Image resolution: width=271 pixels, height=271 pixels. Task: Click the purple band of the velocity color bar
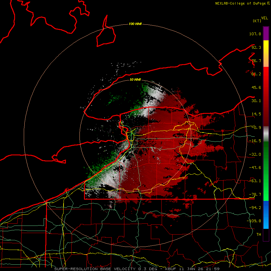(266, 33)
